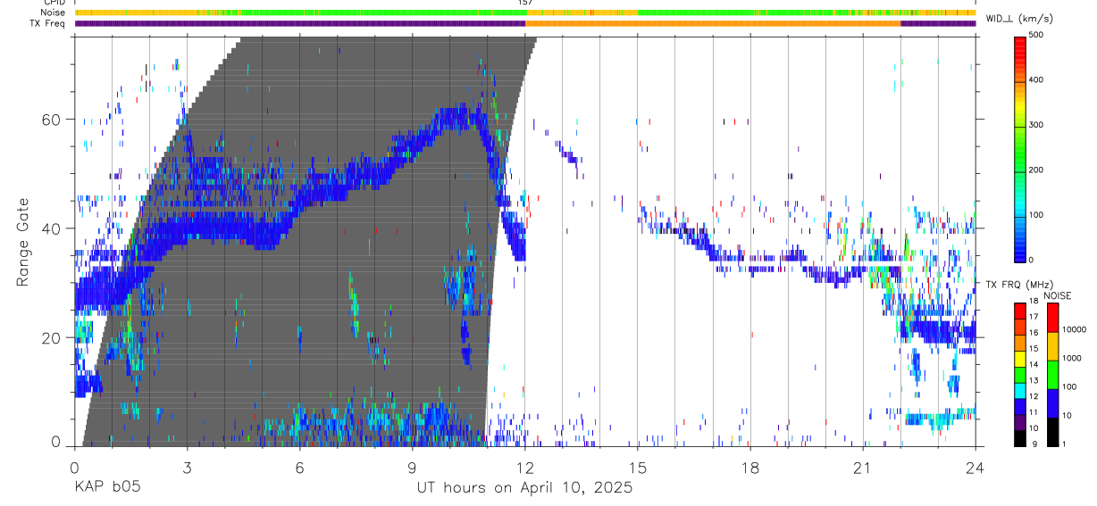The image size is (1097, 506).
Task: Click the 24 tick on the UT hours axis
Action: pos(975,468)
